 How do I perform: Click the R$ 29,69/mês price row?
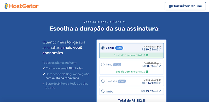131,91
